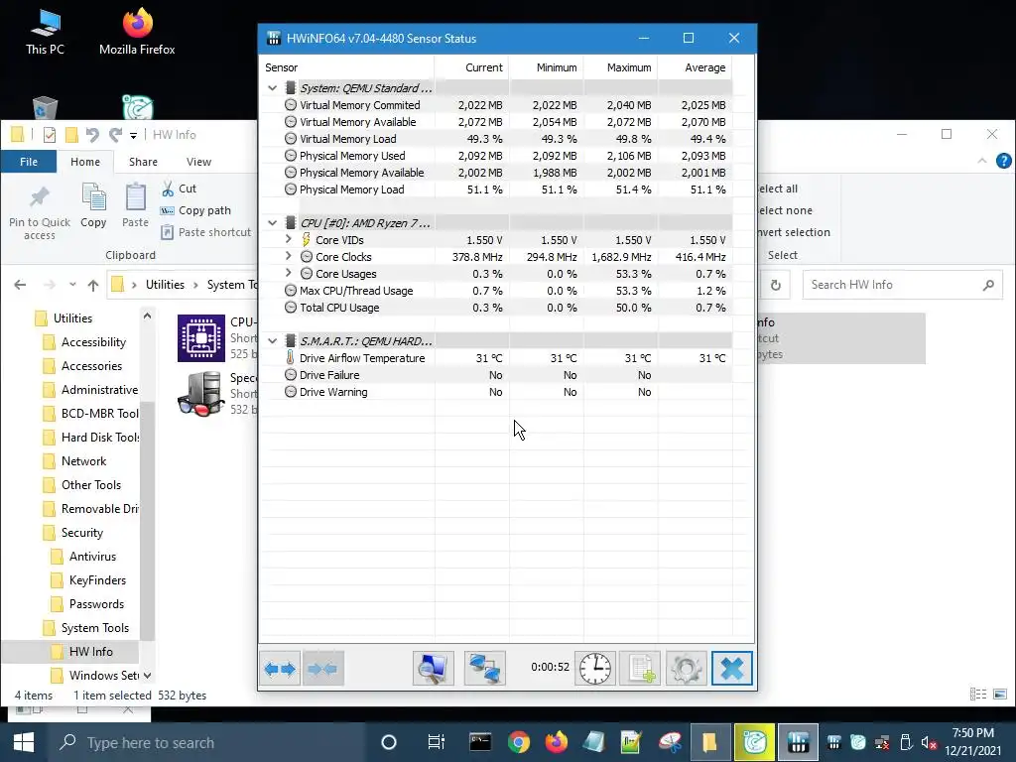Open Chrome from the taskbar
The height and width of the screenshot is (762, 1016).
click(x=518, y=742)
